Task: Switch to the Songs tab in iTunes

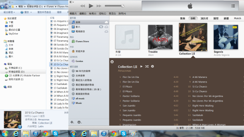Action: (x=183, y=18)
